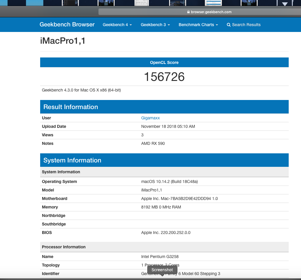
Task: Open user profile Gigamaxx
Action: (150, 118)
